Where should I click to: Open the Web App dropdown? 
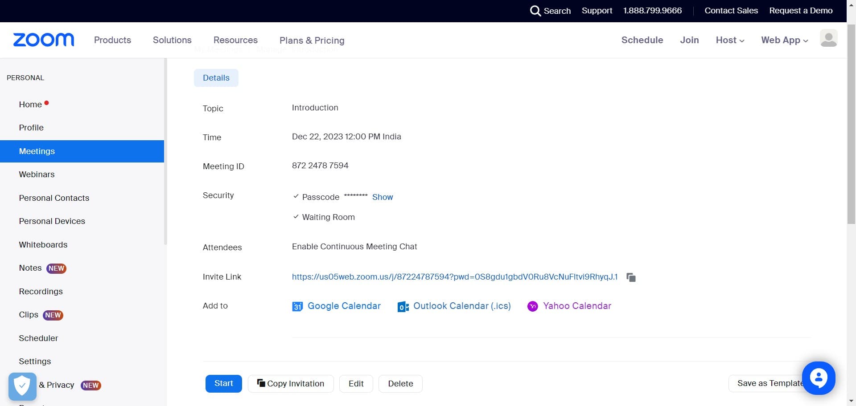click(x=784, y=40)
